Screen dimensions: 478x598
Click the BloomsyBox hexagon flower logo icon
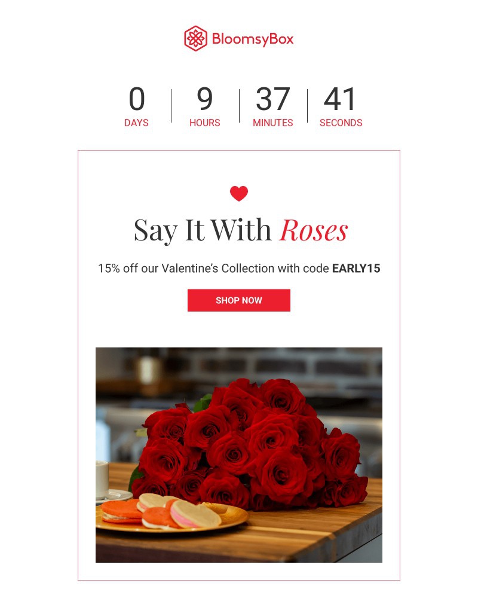195,38
